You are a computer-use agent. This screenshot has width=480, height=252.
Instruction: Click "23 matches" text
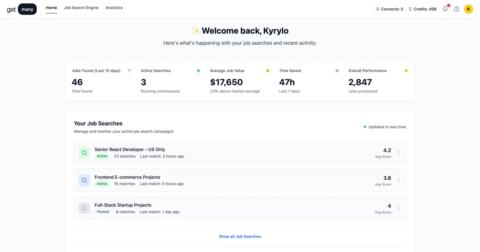click(125, 156)
